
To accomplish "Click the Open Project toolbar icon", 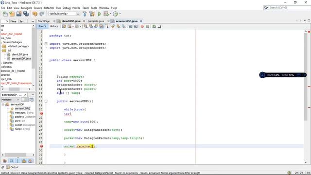I will point(19,14).
